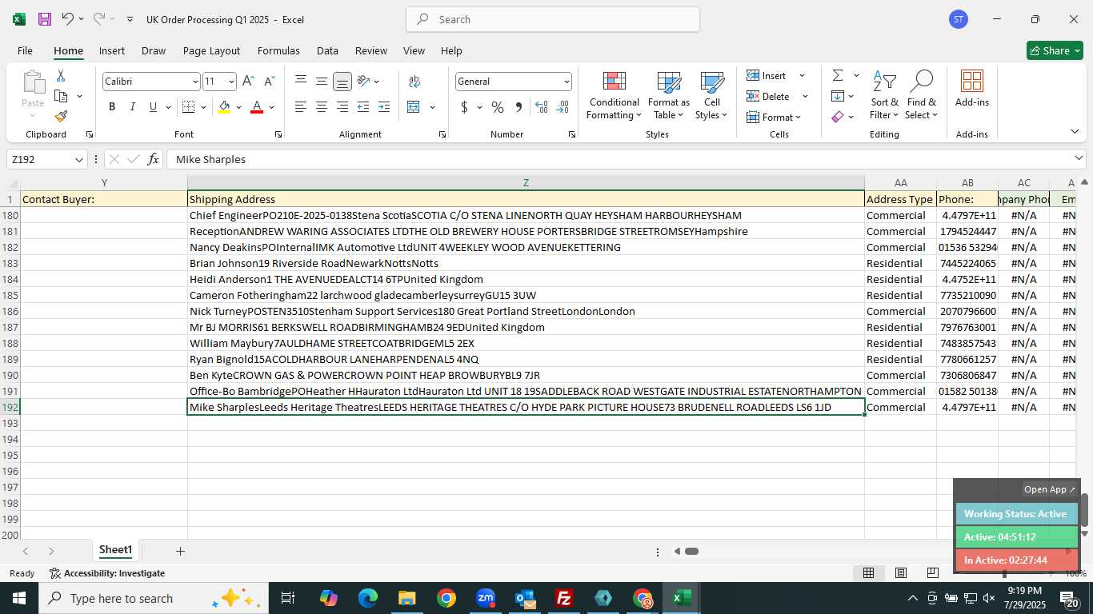Toggle Middle Align alignment
Image resolution: width=1093 pixels, height=614 pixels.
(x=322, y=82)
